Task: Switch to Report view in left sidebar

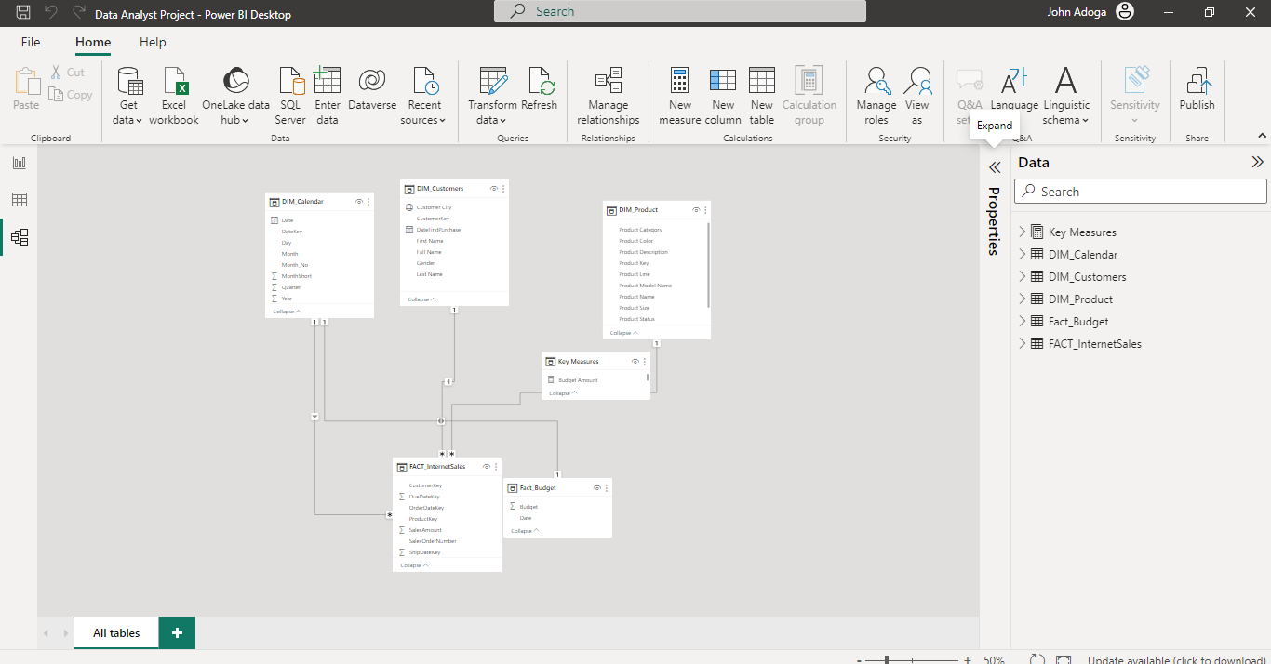Action: 20,163
